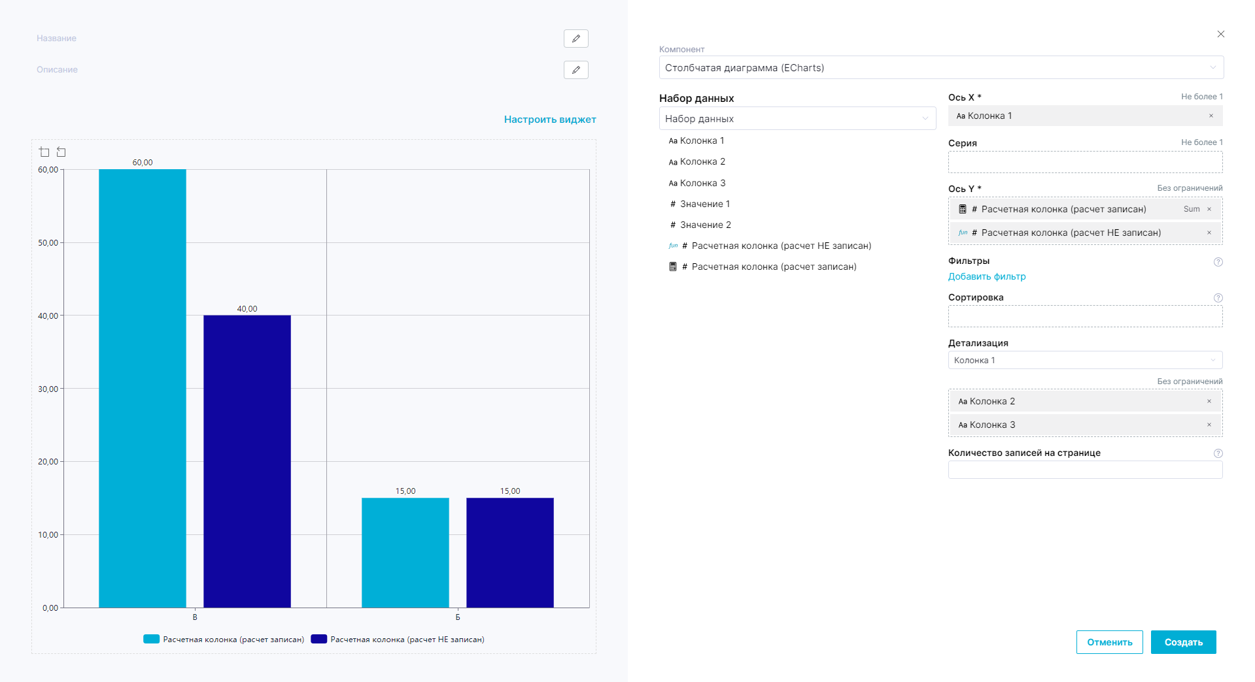Viewport: 1255px width, 682px height.
Task: Click the zoom reset icon above chart
Action: pyautogui.click(x=61, y=152)
